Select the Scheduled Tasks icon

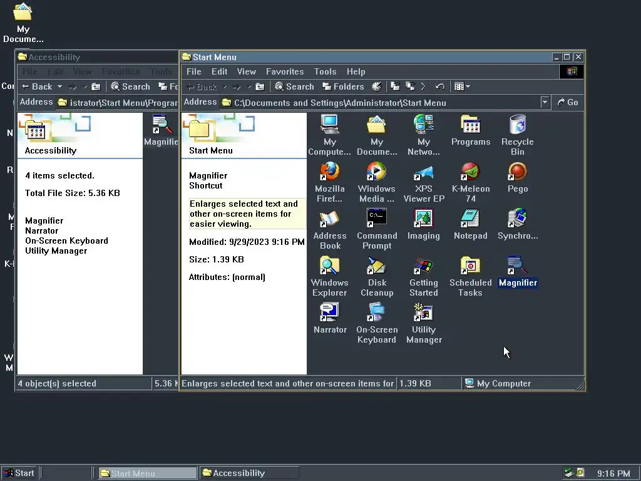(471, 276)
